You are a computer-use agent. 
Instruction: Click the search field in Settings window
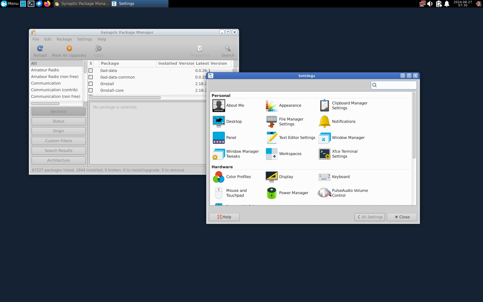394,85
